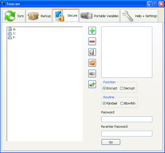Open the Backup tab
165x153 pixels.
tap(39, 16)
